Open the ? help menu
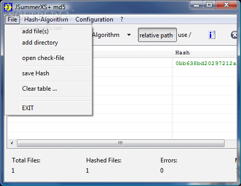241x186 pixels. 122,19
